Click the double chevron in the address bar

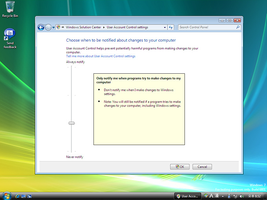click(x=63, y=27)
